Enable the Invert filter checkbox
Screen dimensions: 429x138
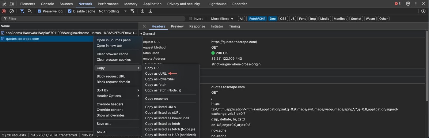190,19
